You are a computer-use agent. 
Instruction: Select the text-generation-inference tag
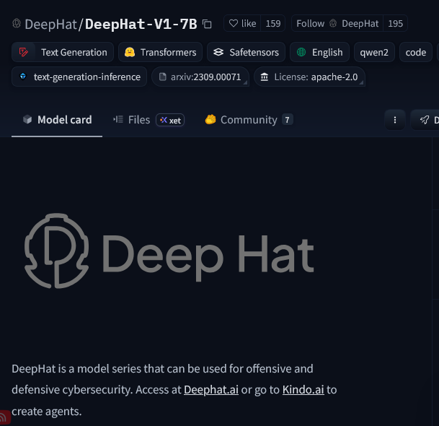[79, 77]
